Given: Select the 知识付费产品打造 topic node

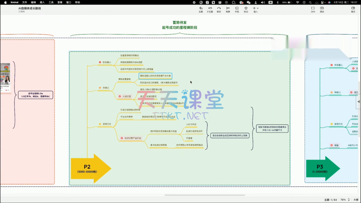Looking at the screenshot, I should [132, 138].
